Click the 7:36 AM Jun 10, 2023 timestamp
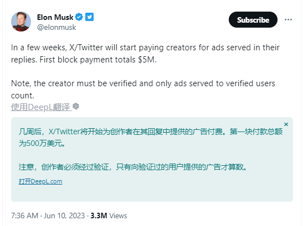Image resolution: width=303 pixels, height=226 pixels. 48,216
